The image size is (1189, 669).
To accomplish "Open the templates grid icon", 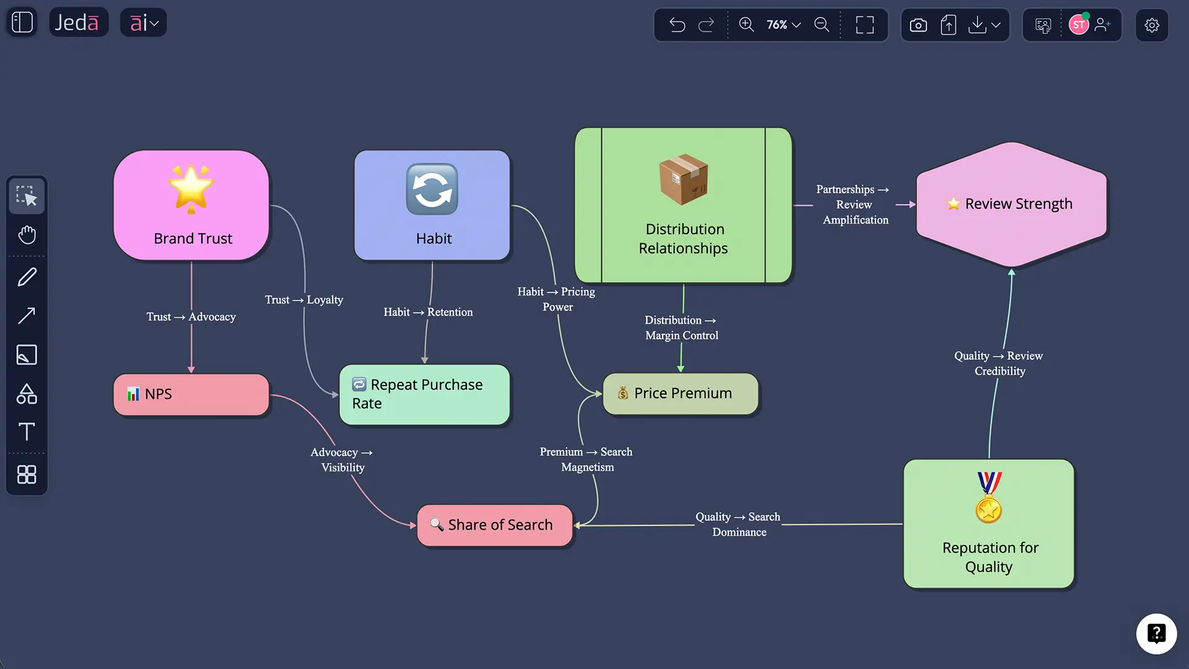I will [x=27, y=474].
